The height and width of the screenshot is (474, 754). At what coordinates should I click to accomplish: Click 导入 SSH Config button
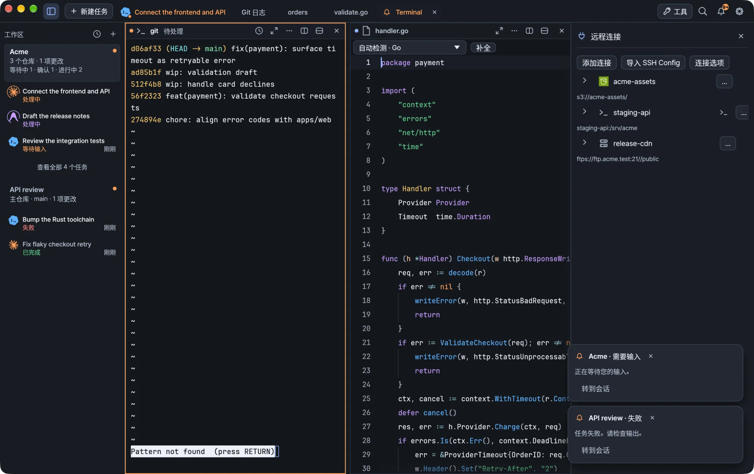point(653,63)
